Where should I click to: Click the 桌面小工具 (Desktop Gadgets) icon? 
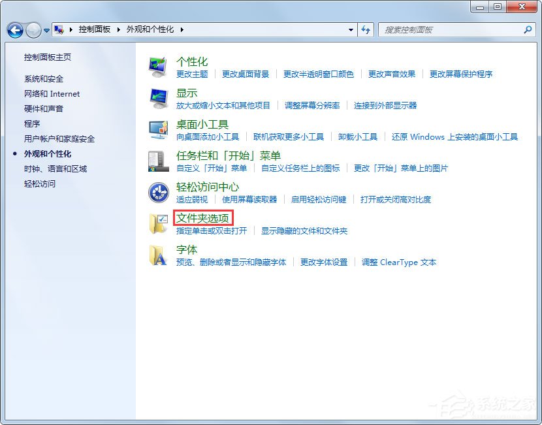[x=158, y=127]
